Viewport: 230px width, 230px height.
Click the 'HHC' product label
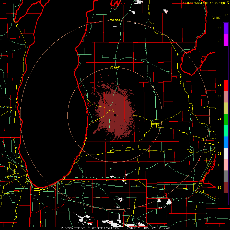(x=224, y=15)
